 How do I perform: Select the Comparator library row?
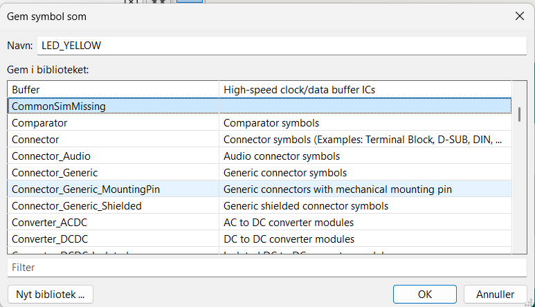coord(260,122)
